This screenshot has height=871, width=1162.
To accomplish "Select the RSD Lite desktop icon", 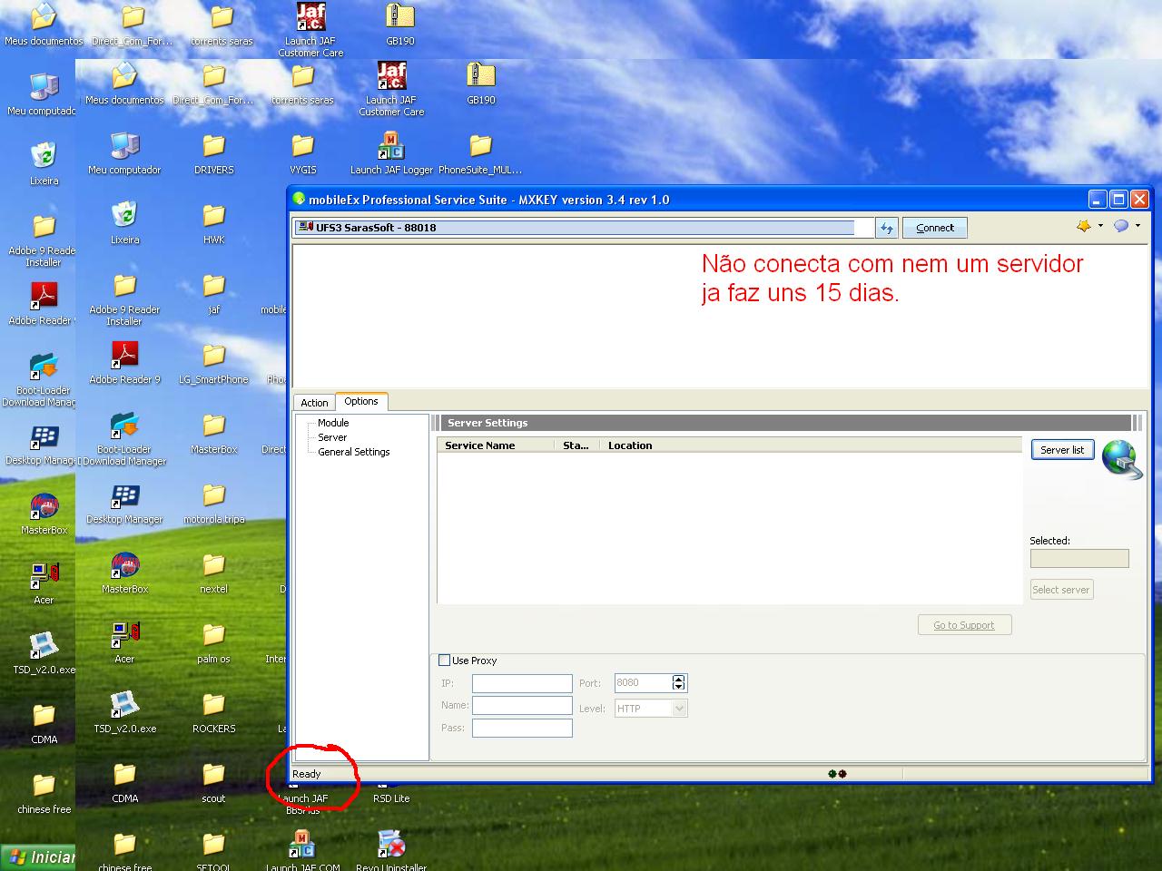I will 391,798.
